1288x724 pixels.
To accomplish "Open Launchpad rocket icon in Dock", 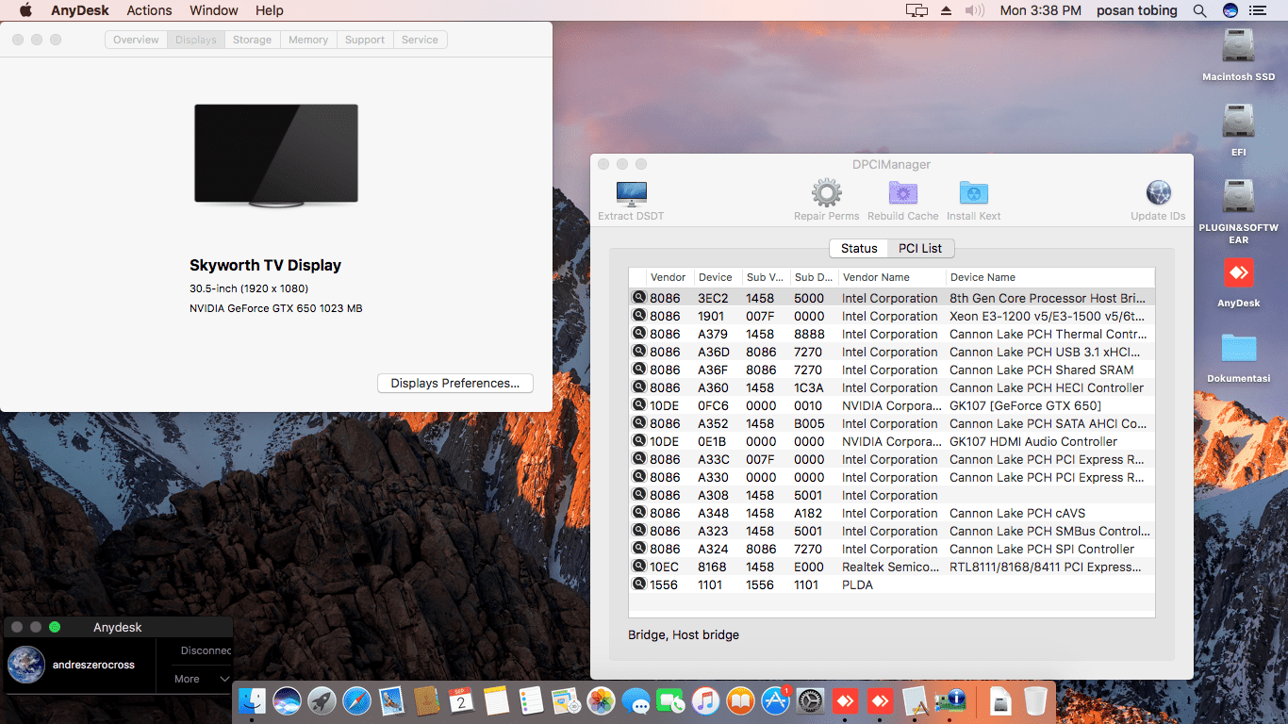I will tap(322, 700).
